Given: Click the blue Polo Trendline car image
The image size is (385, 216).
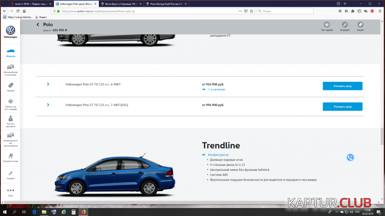Looking at the screenshot, I should pos(115,175).
